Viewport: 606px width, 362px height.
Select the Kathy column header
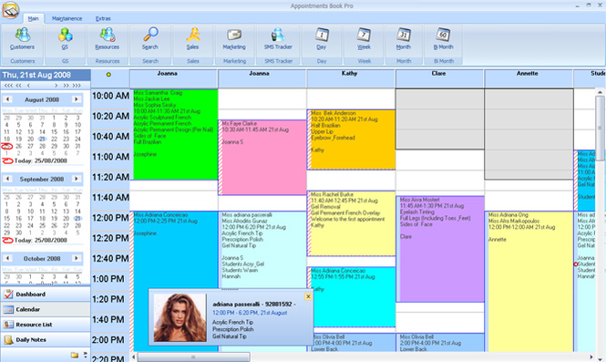pyautogui.click(x=351, y=79)
